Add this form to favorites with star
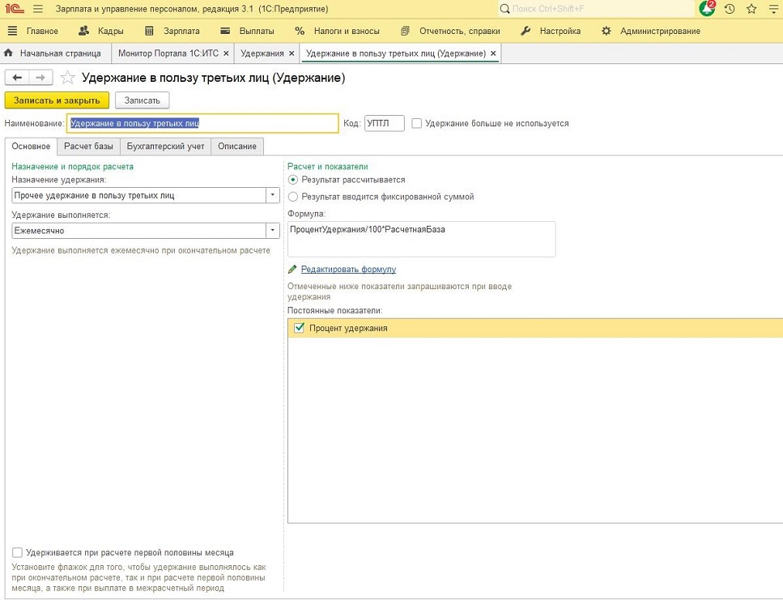Viewport: 783px width, 600px height. (x=67, y=78)
